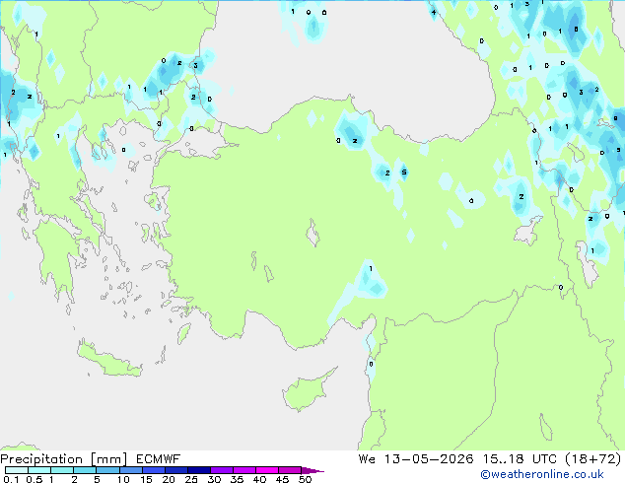The height and width of the screenshot is (483, 625).
Task: Click the "40" legend scale label
Action: pos(259,479)
